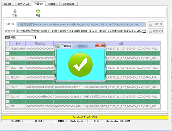Click the High Speed status entry

tap(77, 121)
